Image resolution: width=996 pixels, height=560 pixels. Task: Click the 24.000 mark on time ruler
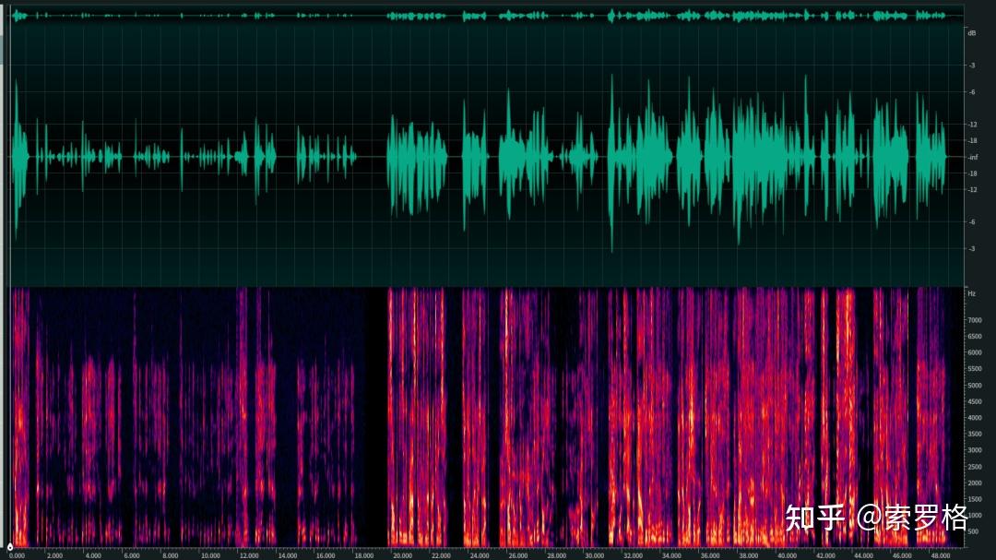(x=479, y=555)
